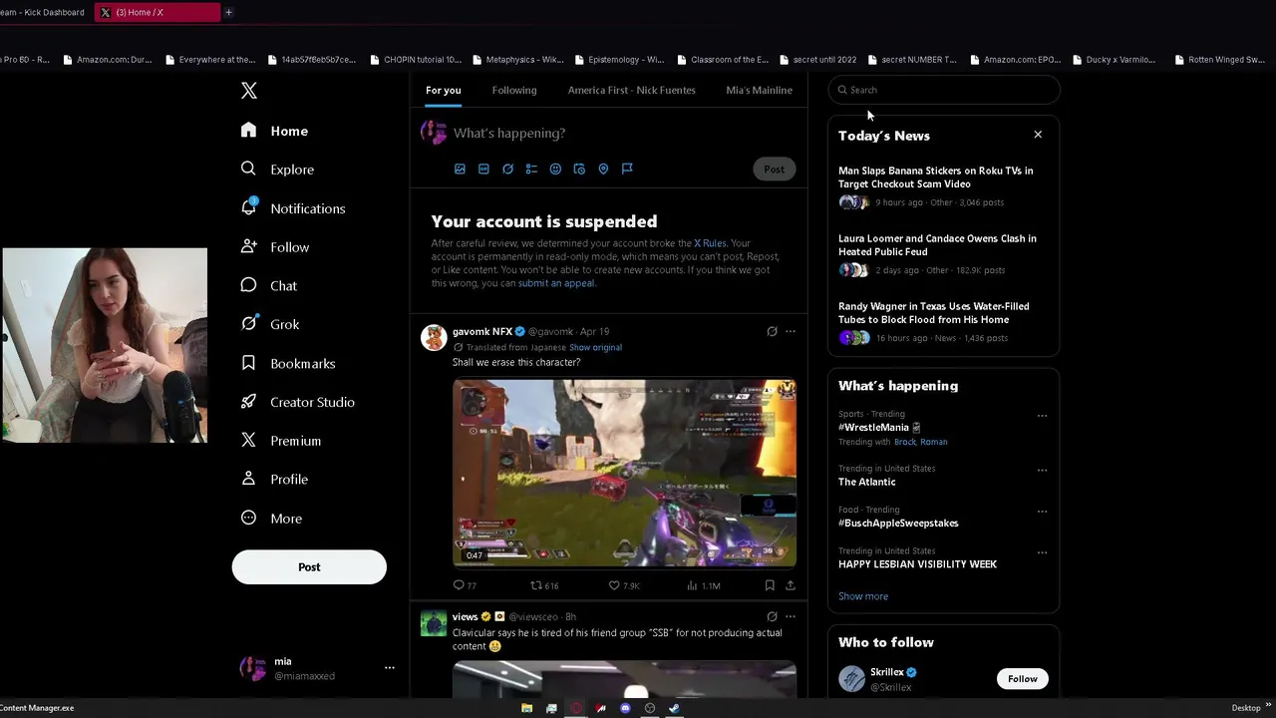Switch to the Following tab

click(x=514, y=90)
